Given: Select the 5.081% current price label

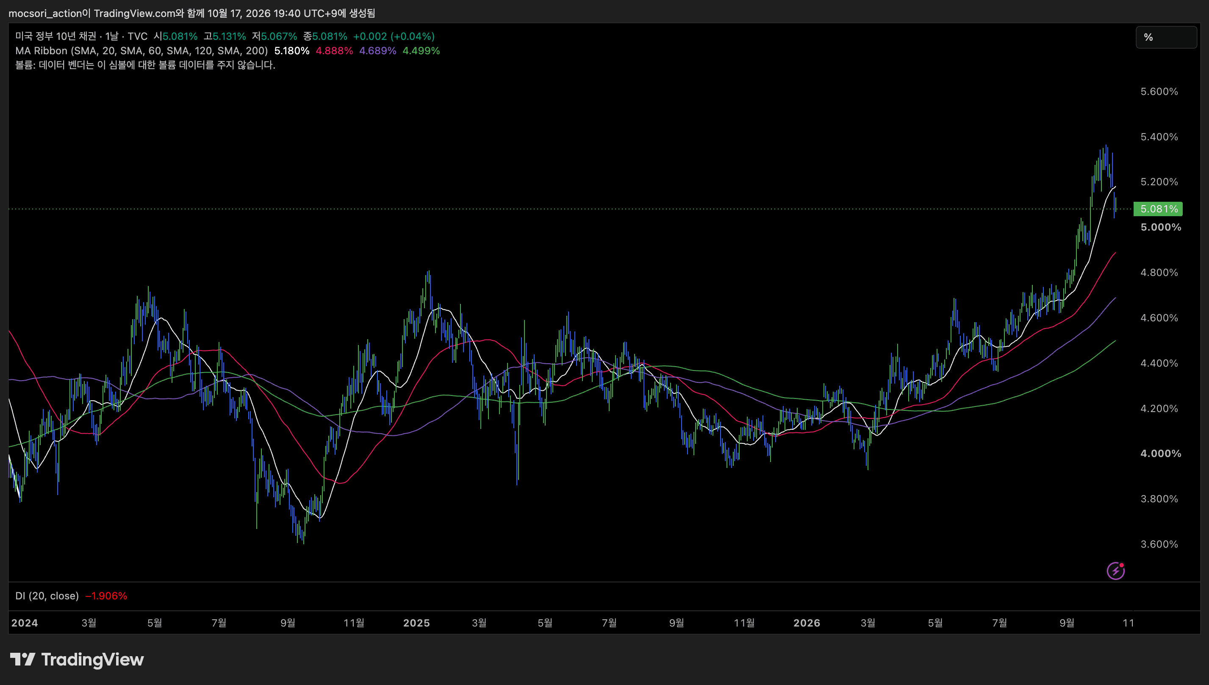Looking at the screenshot, I should [1158, 209].
